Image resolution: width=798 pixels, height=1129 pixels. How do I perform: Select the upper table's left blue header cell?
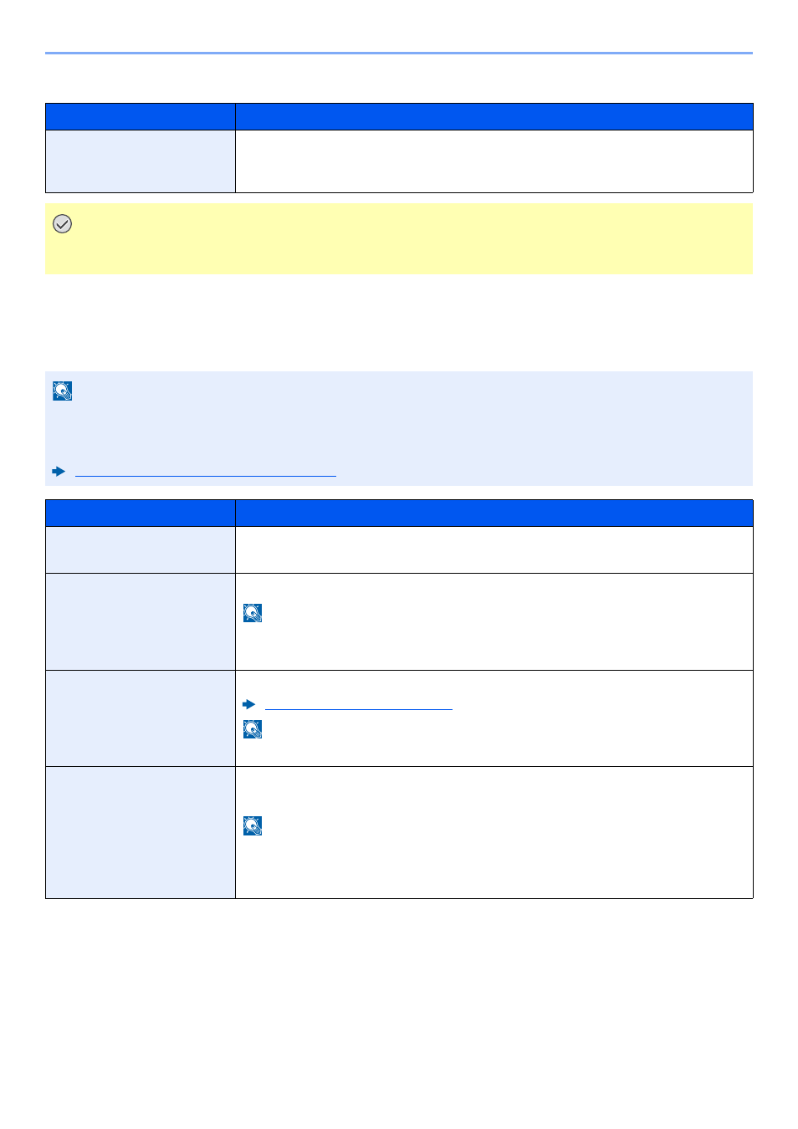click(141, 116)
